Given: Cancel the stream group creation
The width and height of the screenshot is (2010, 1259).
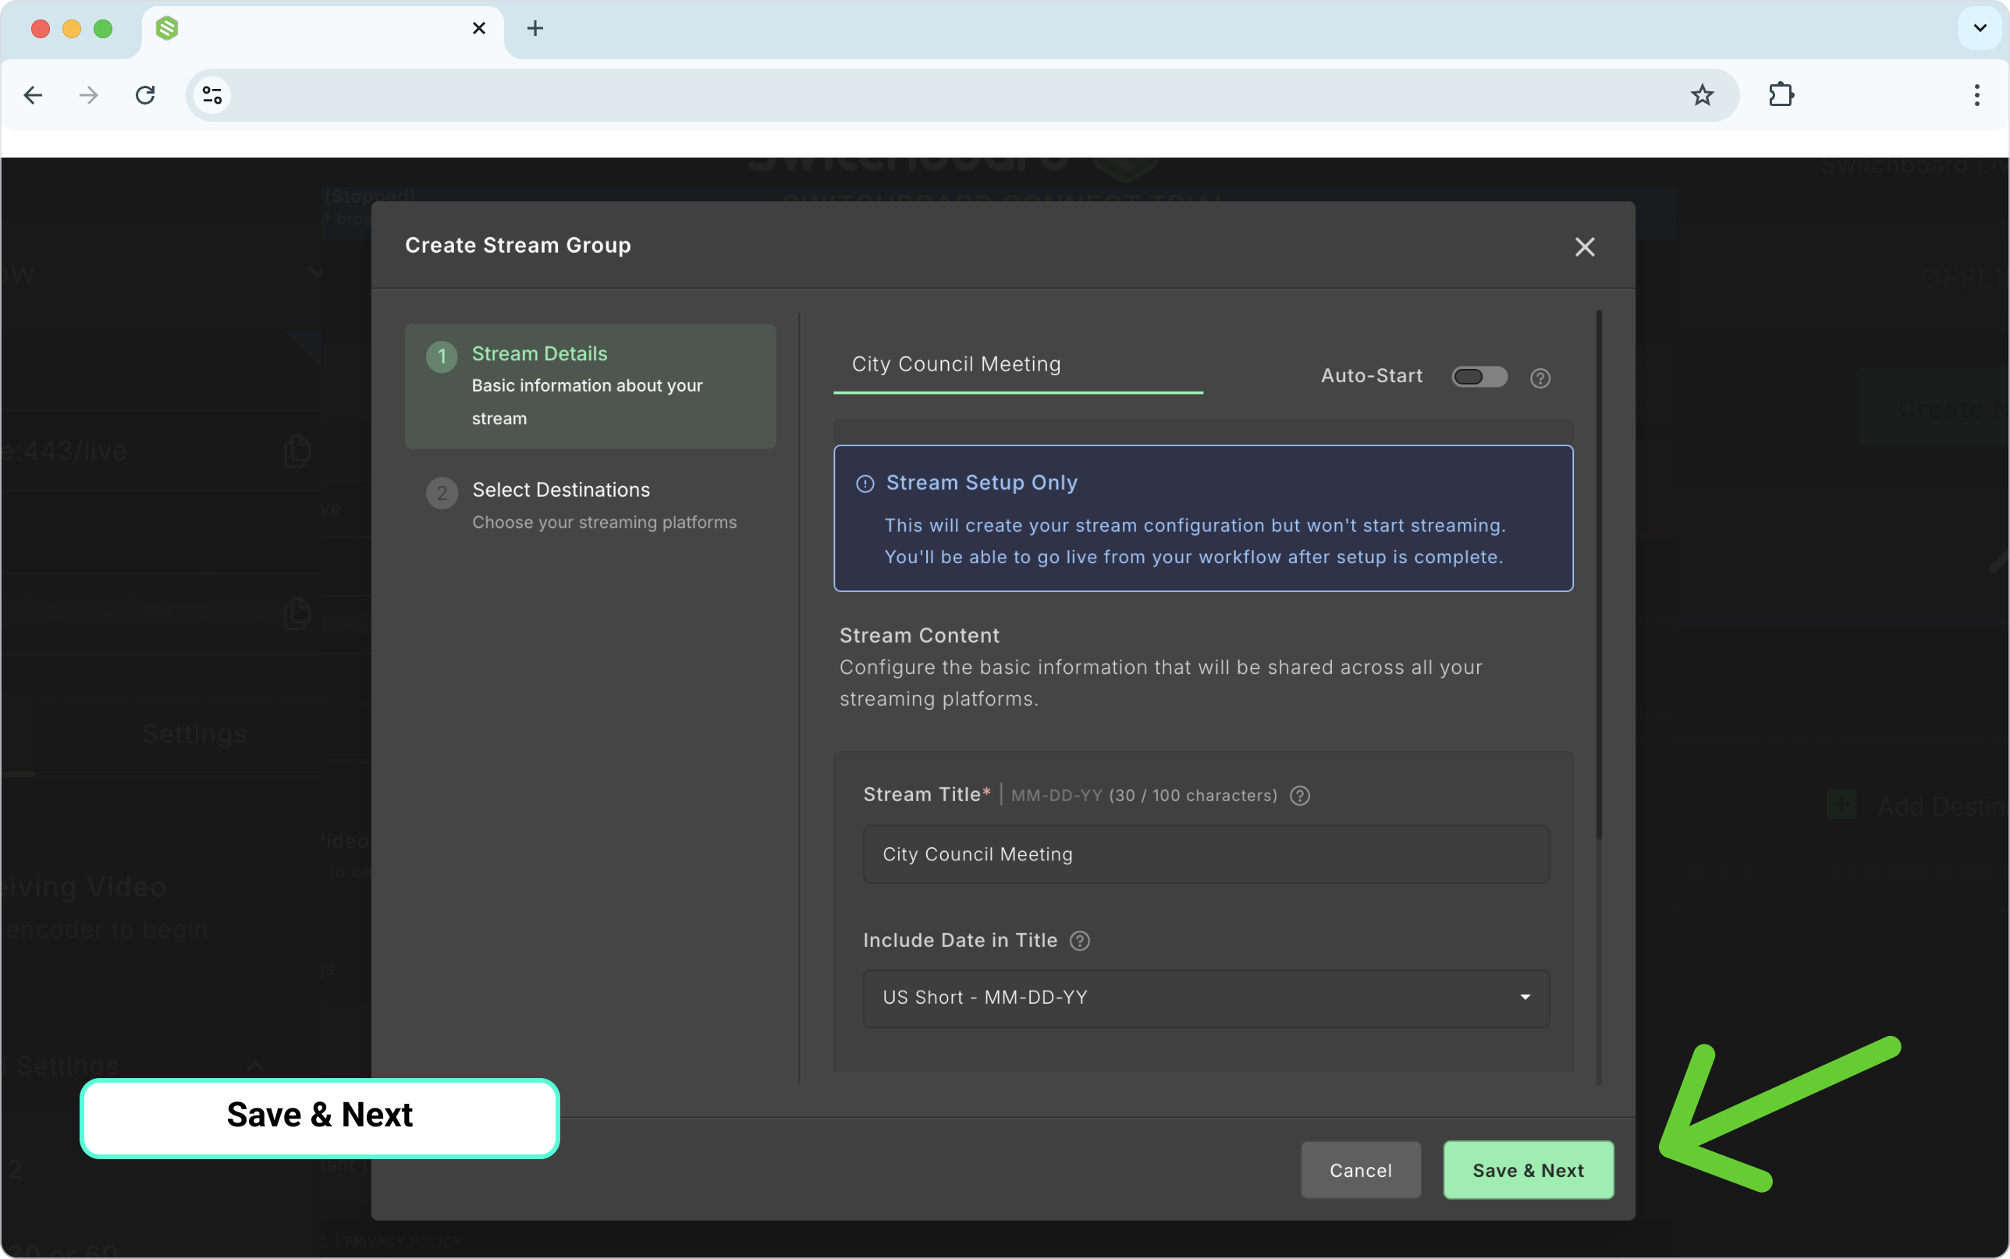Looking at the screenshot, I should (x=1361, y=1170).
